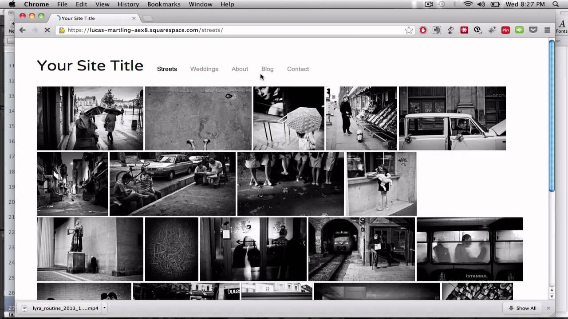Click the green speaker extension icon

coord(519,30)
